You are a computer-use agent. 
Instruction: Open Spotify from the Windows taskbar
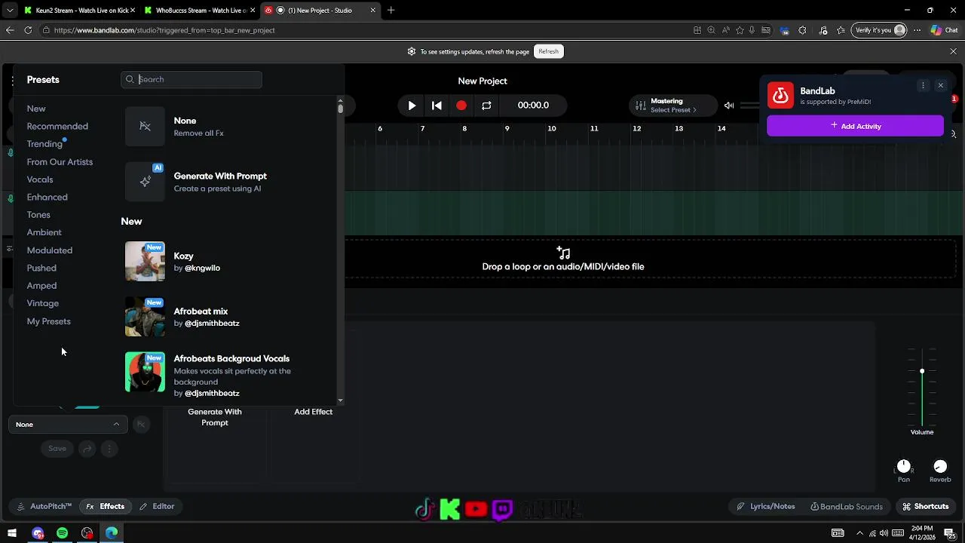point(63,533)
